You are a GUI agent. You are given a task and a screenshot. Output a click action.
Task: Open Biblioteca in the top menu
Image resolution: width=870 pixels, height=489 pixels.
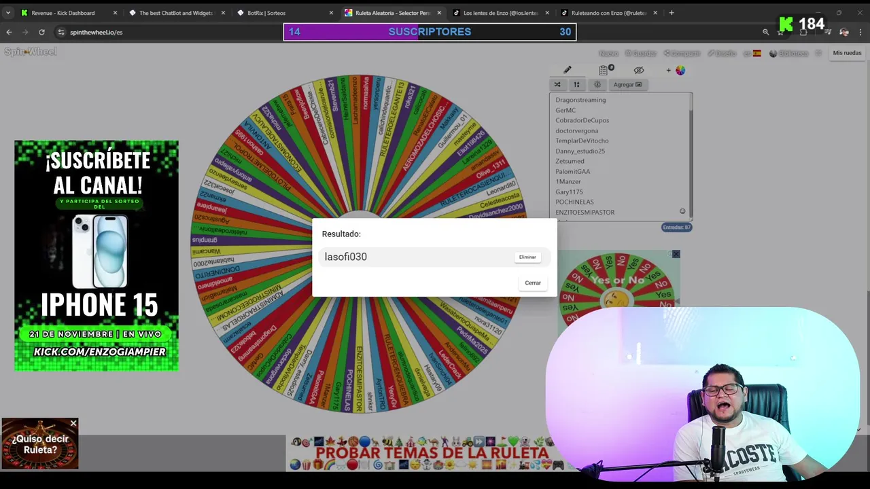tap(788, 53)
